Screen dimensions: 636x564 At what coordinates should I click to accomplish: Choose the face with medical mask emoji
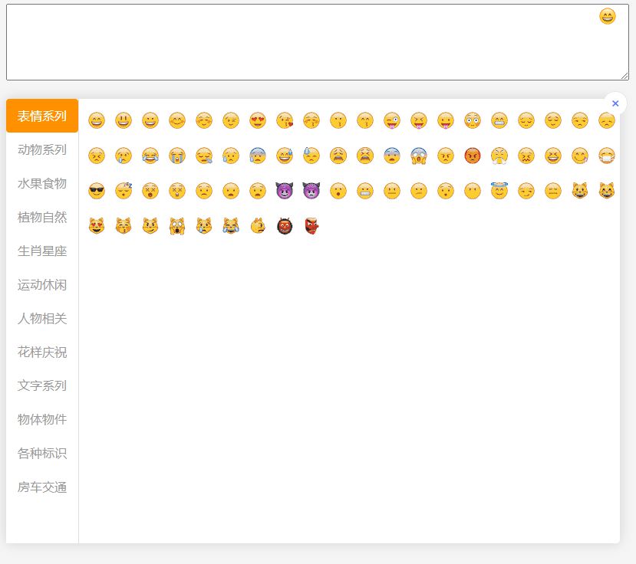607,156
